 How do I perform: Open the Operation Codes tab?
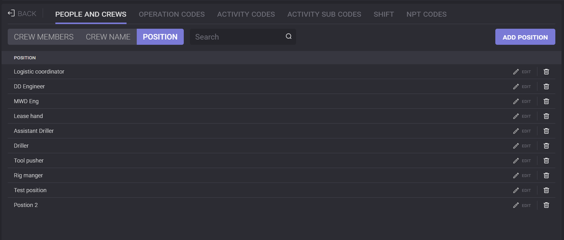[x=172, y=14]
